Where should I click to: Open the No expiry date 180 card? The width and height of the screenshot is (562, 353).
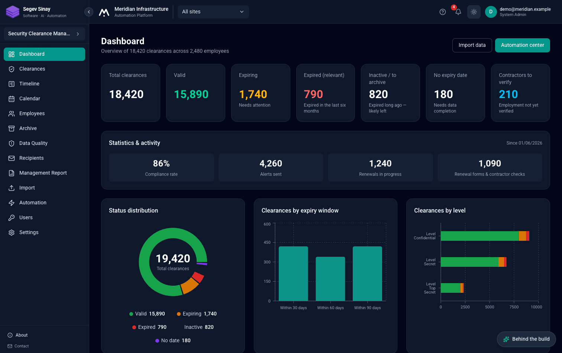pos(455,93)
